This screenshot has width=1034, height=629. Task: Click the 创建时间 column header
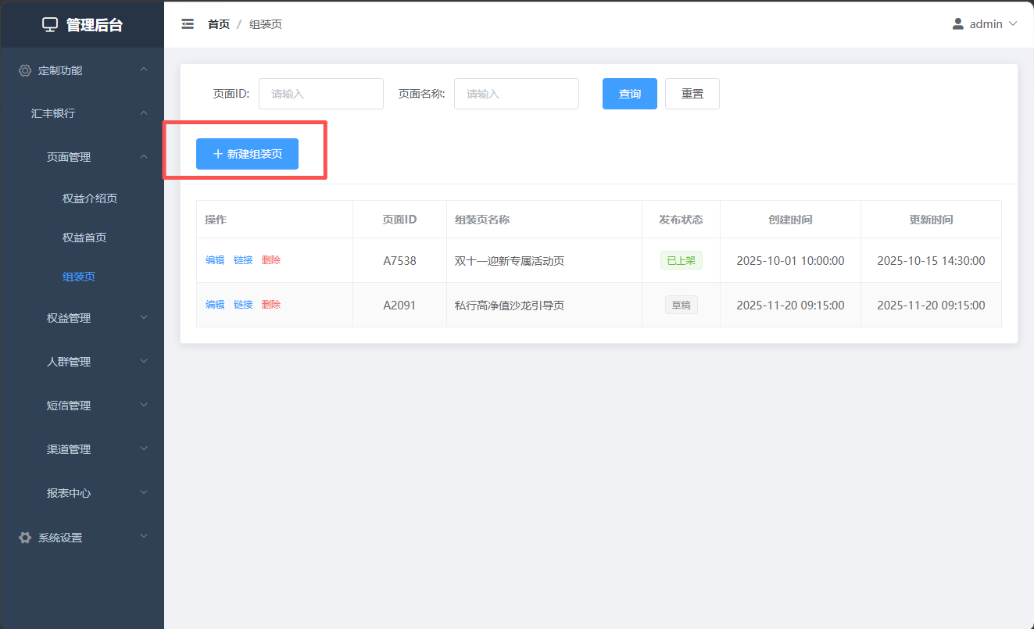pos(791,220)
